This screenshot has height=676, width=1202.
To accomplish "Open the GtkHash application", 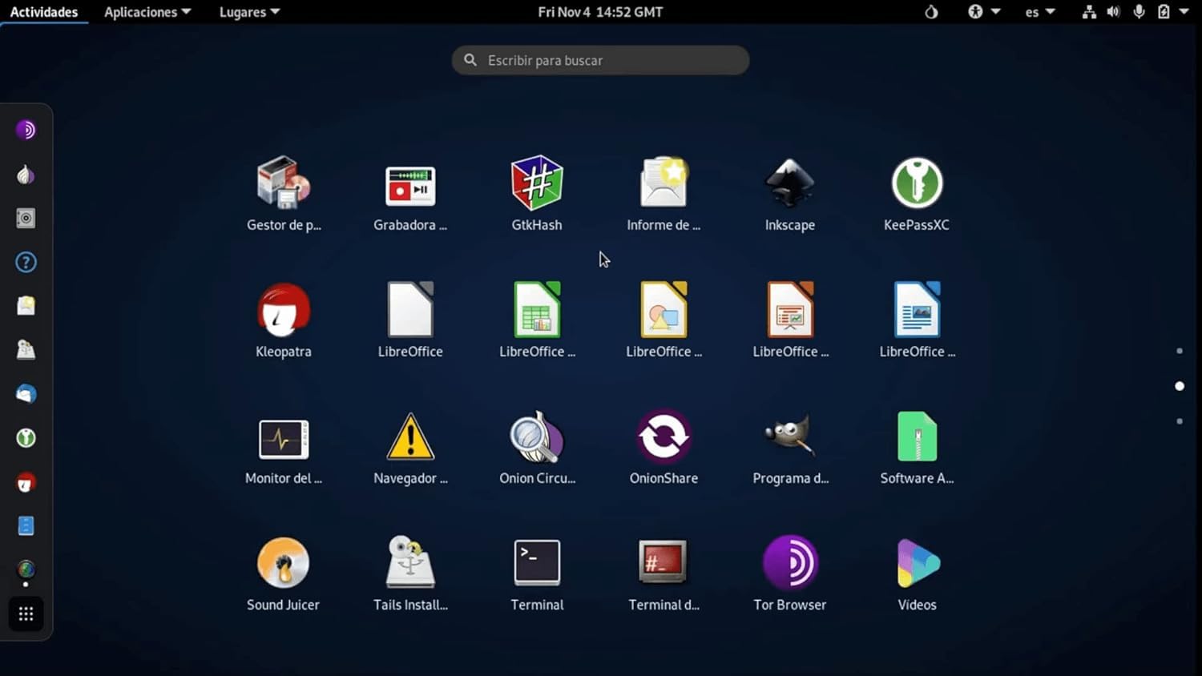I will [537, 183].
